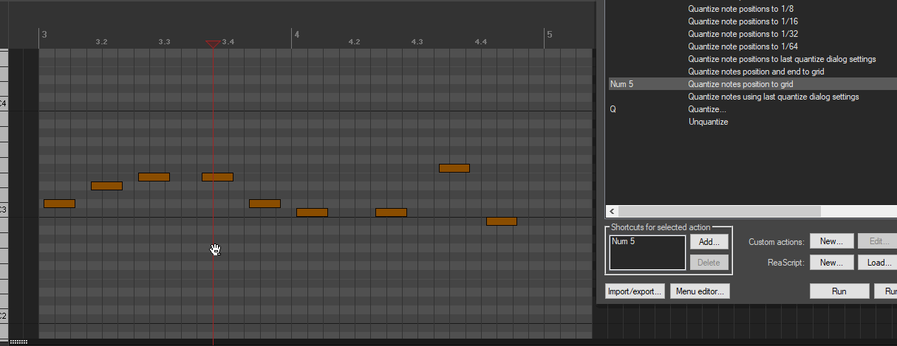Run the selected action
The height and width of the screenshot is (346, 897).
pyautogui.click(x=839, y=291)
